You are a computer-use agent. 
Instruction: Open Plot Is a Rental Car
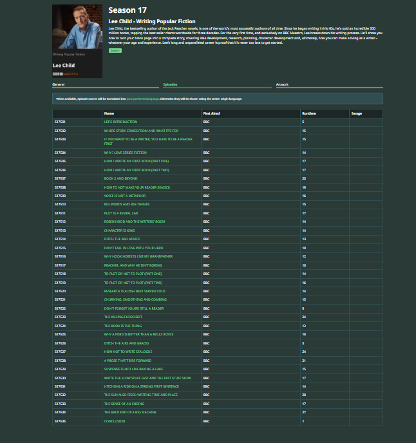coord(121,213)
